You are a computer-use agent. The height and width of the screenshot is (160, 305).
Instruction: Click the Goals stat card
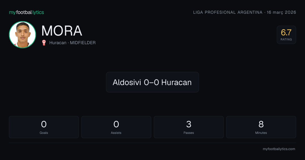44,127
